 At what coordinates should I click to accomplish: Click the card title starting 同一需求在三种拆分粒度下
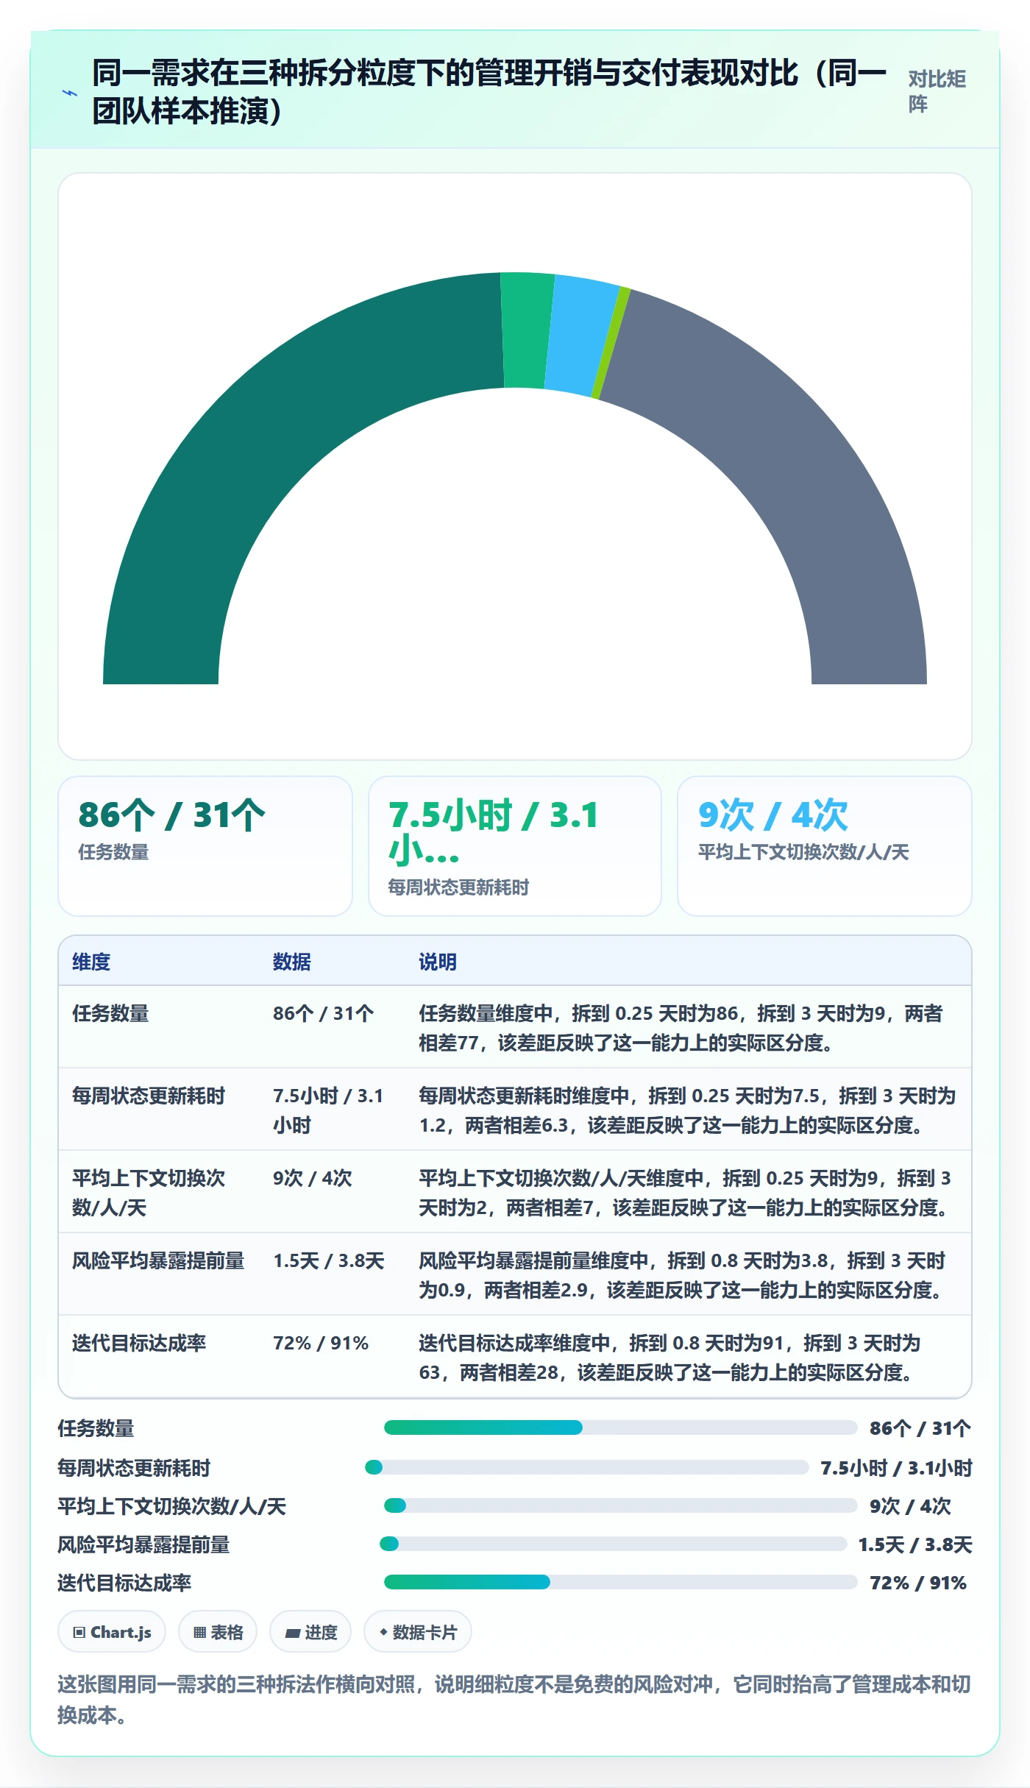(489, 92)
